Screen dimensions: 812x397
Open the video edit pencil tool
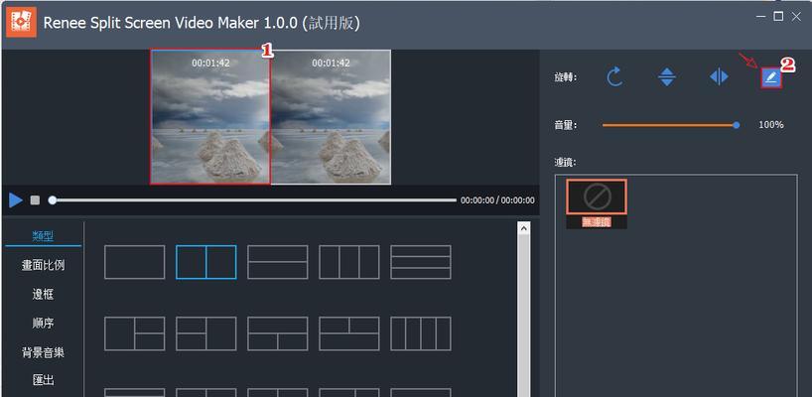pyautogui.click(x=771, y=77)
